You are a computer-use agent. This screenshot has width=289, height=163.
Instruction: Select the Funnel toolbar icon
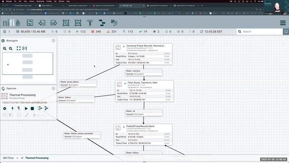pyautogui.click(x=90, y=23)
